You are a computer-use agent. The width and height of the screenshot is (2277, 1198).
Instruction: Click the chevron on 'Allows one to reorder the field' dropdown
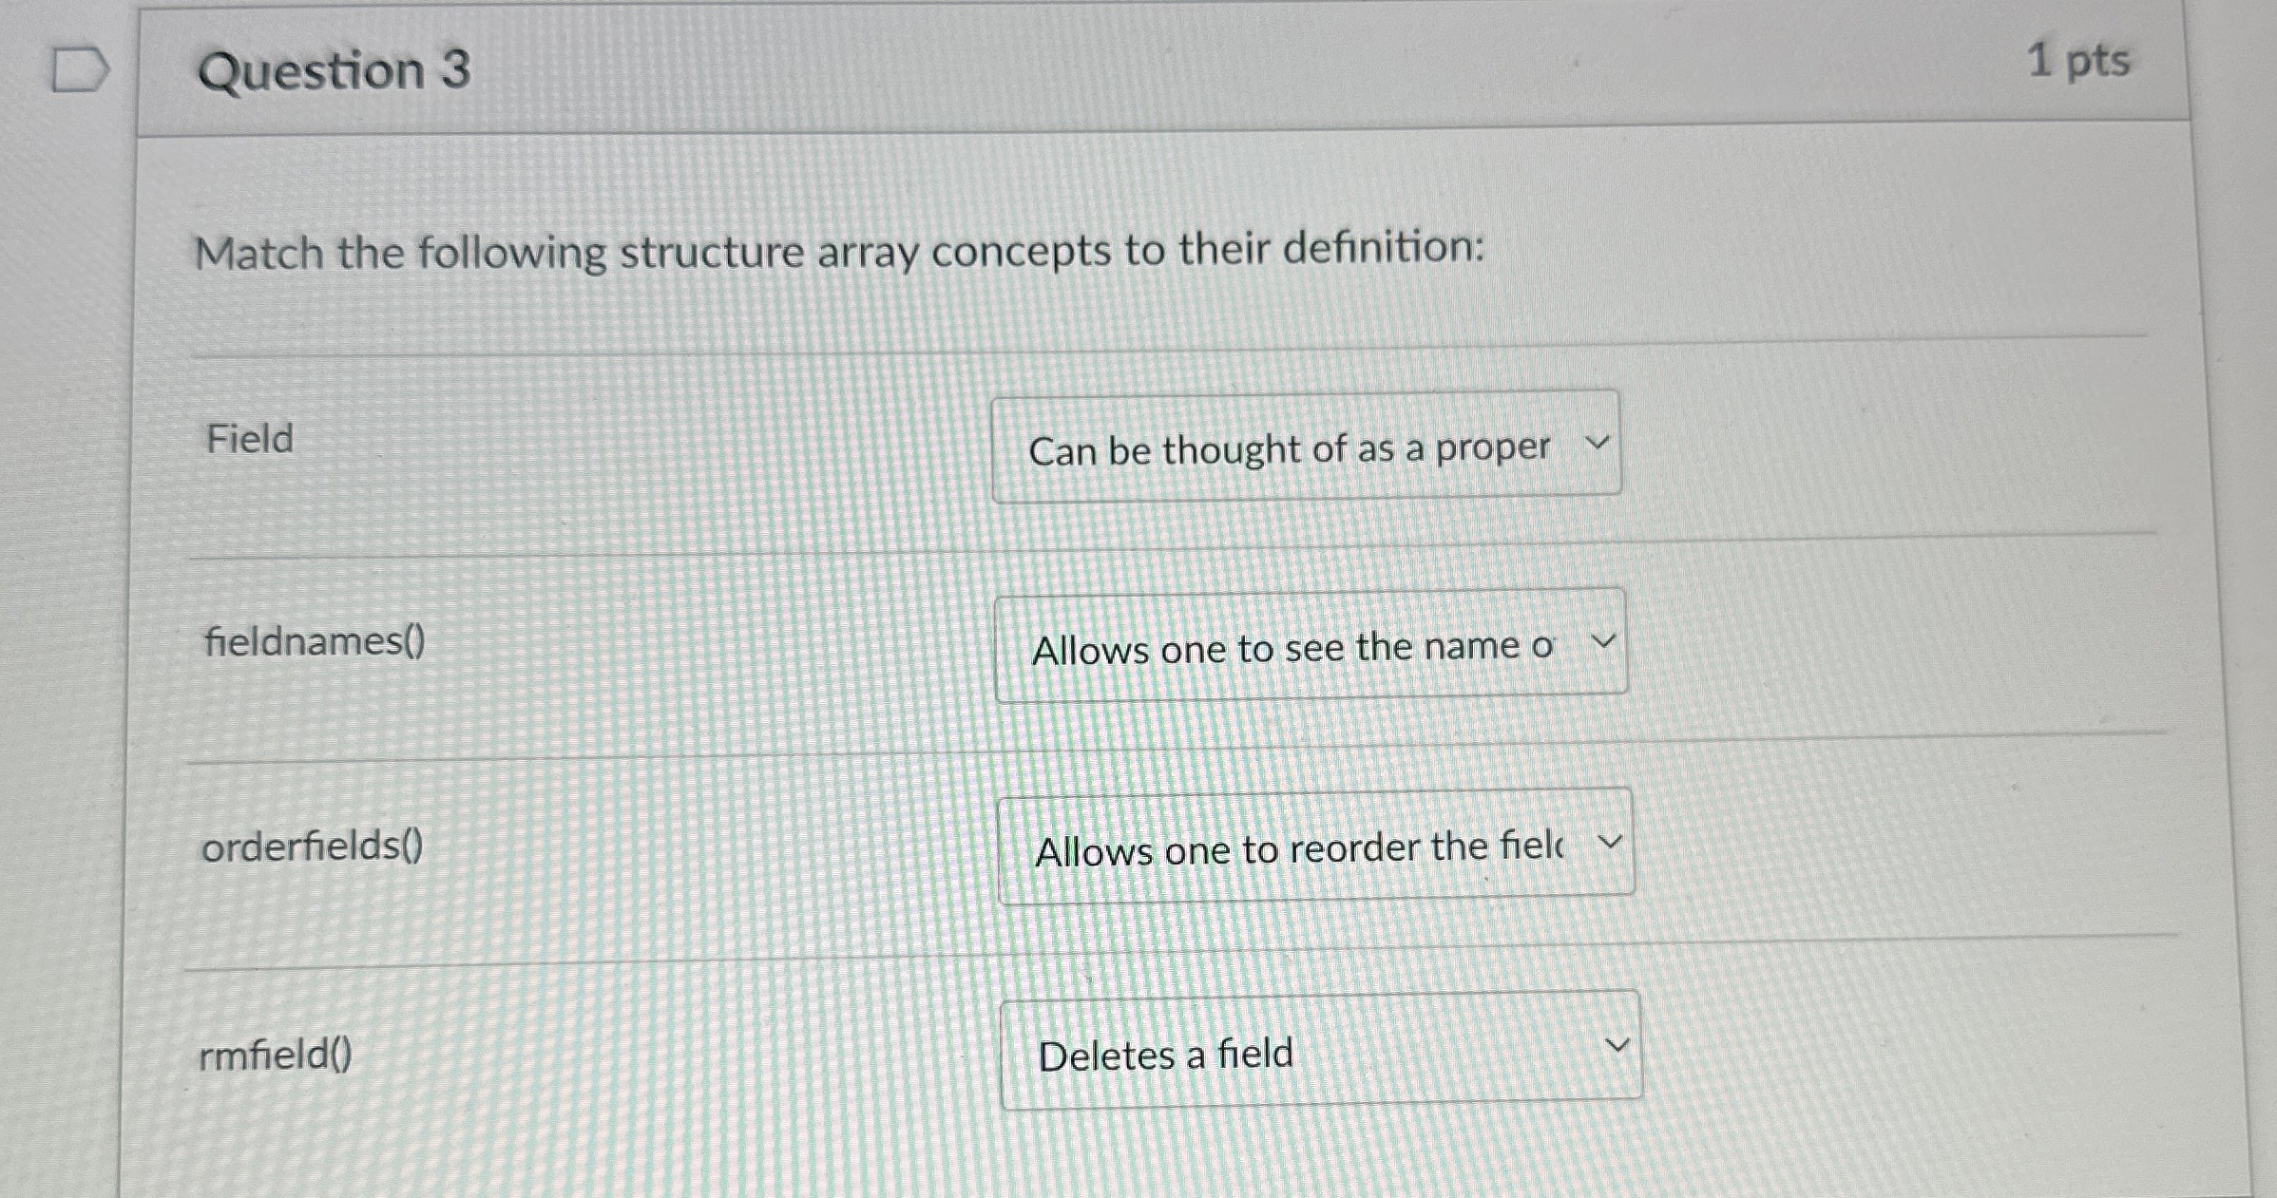click(1613, 842)
